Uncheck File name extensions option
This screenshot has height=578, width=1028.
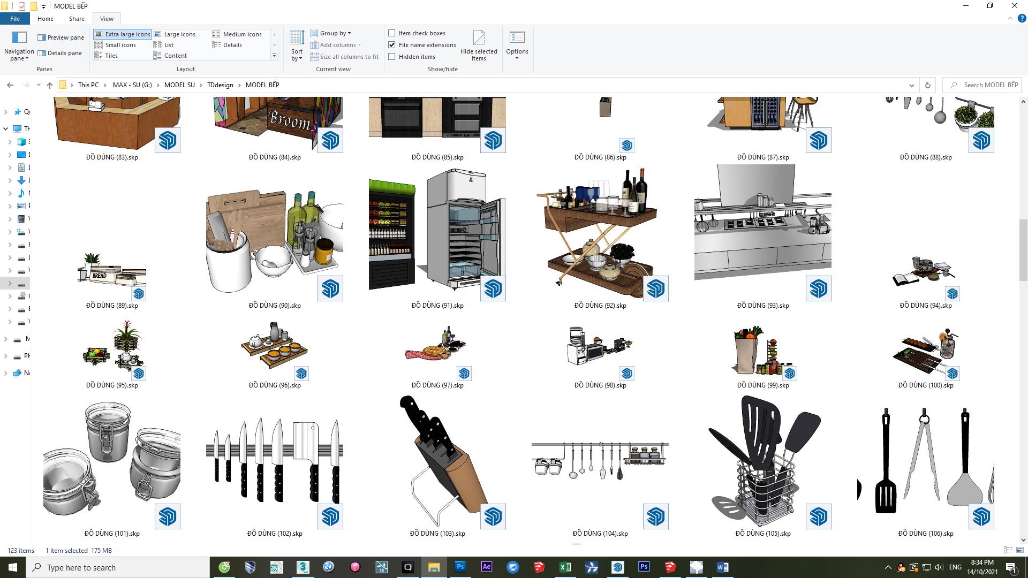tap(392, 45)
